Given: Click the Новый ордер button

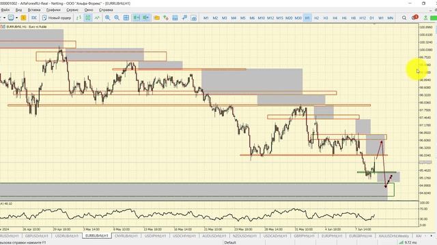Looking at the screenshot, I should tap(57, 18).
